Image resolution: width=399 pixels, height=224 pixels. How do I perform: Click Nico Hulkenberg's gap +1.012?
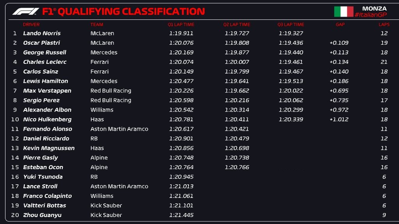point(339,119)
